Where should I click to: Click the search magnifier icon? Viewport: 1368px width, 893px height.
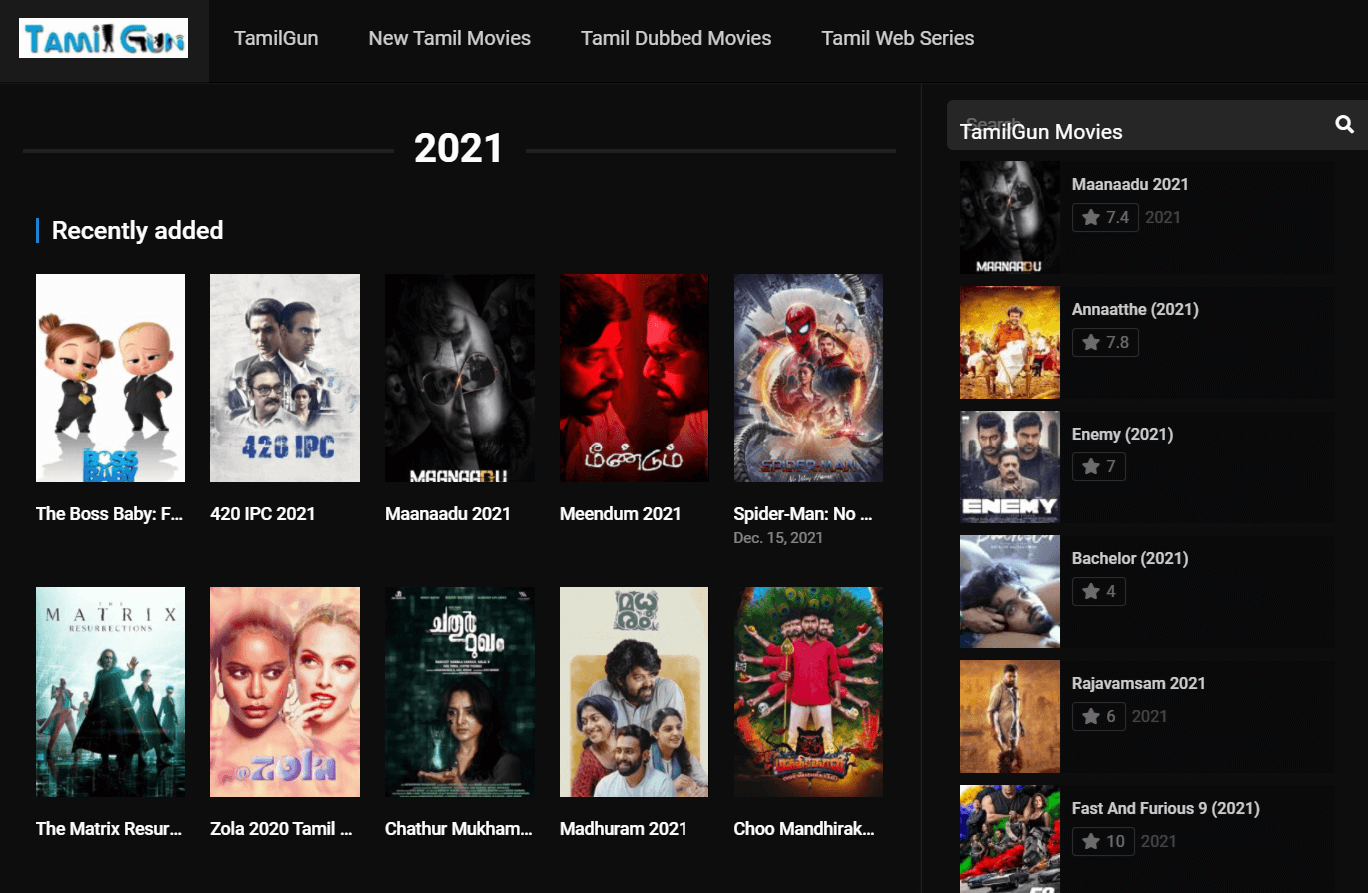(1344, 124)
